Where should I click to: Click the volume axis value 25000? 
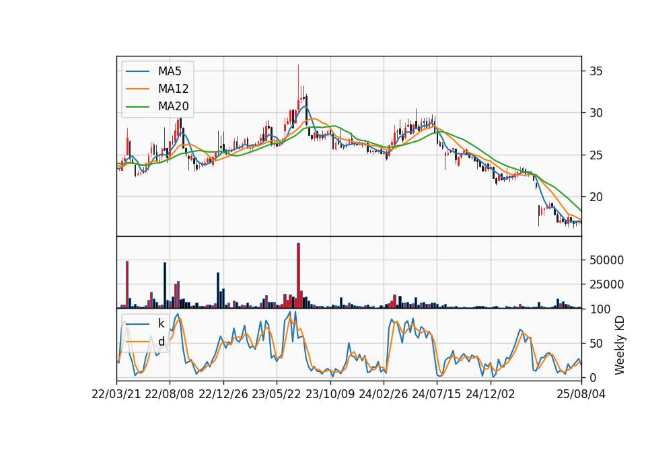tap(606, 284)
